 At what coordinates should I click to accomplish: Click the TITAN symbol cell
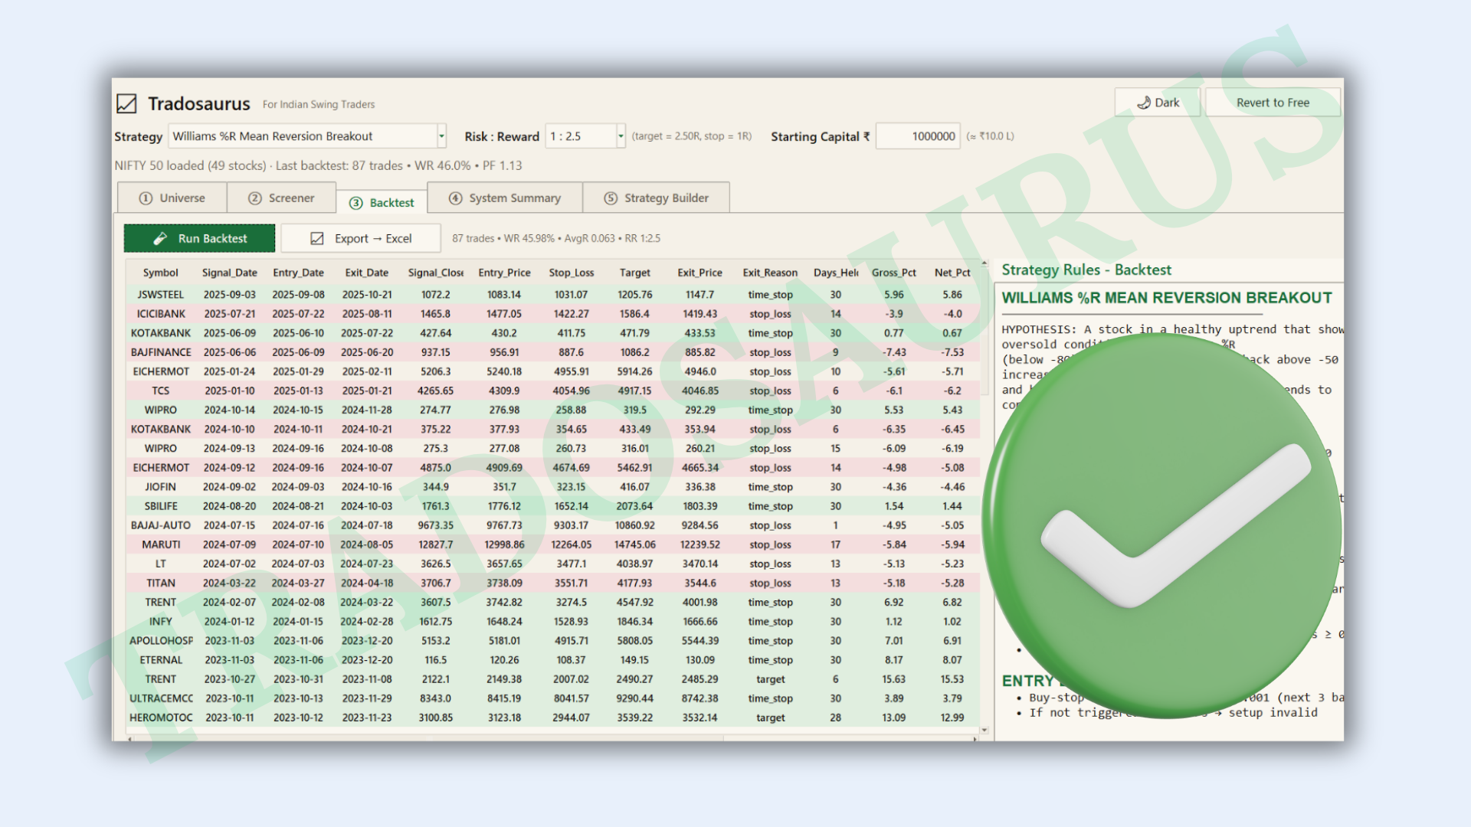pyautogui.click(x=161, y=583)
